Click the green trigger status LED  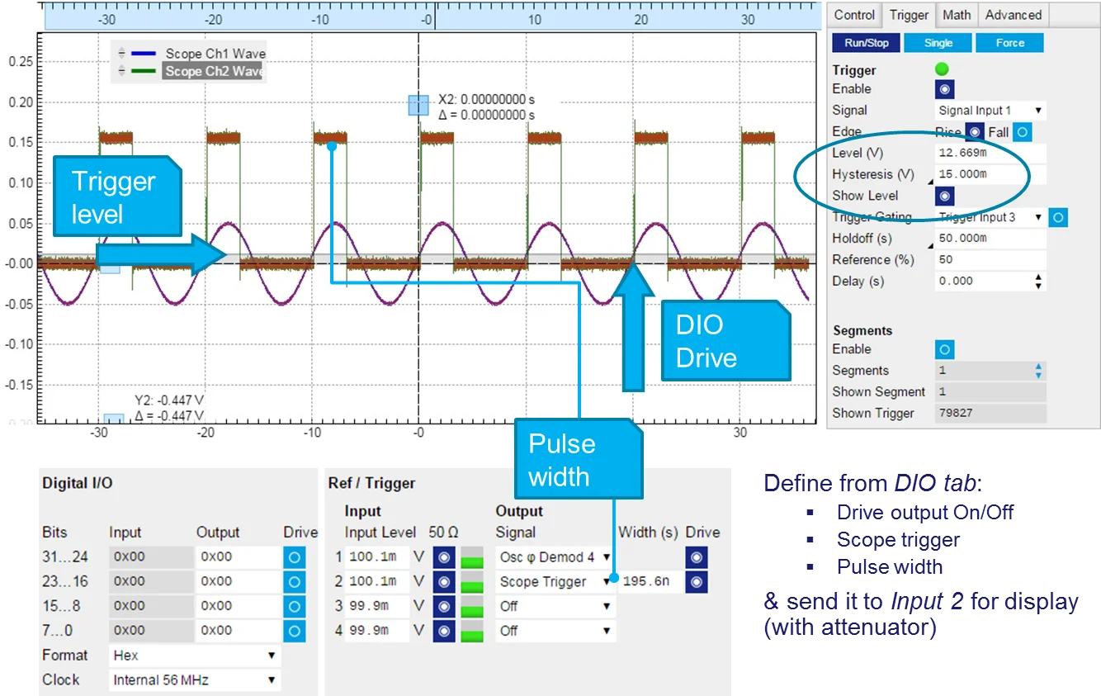tap(942, 69)
